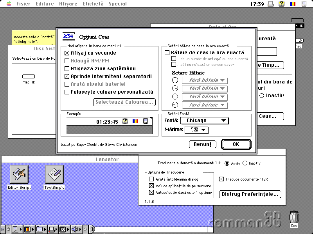Click the quarter-past clock icon in Setare Bătaie
Viewport: 313px width, 234px height.
(x=175, y=88)
